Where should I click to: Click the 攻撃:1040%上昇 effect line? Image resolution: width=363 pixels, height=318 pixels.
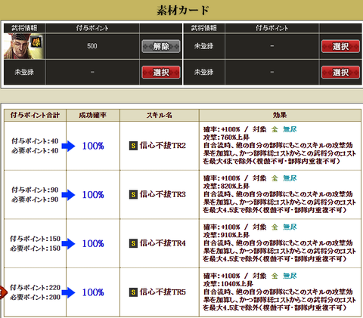228,284
